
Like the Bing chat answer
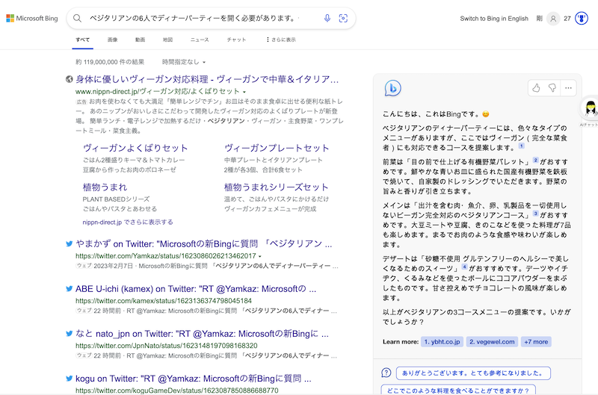click(x=536, y=88)
